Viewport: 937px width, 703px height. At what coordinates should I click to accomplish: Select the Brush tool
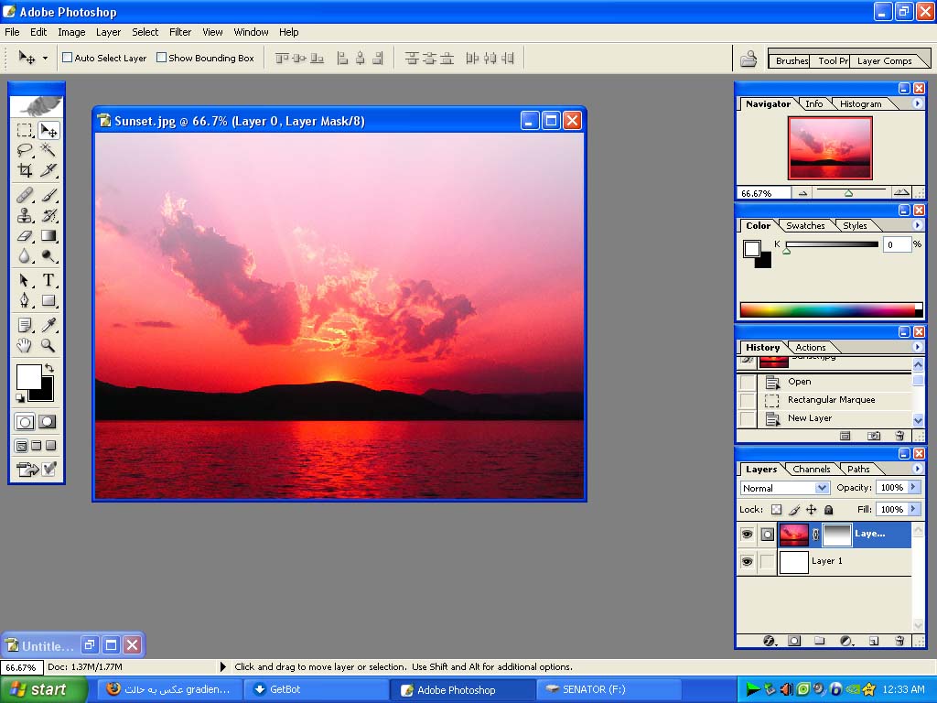point(48,195)
